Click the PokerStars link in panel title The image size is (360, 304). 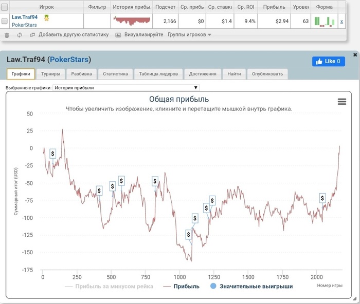(69, 60)
